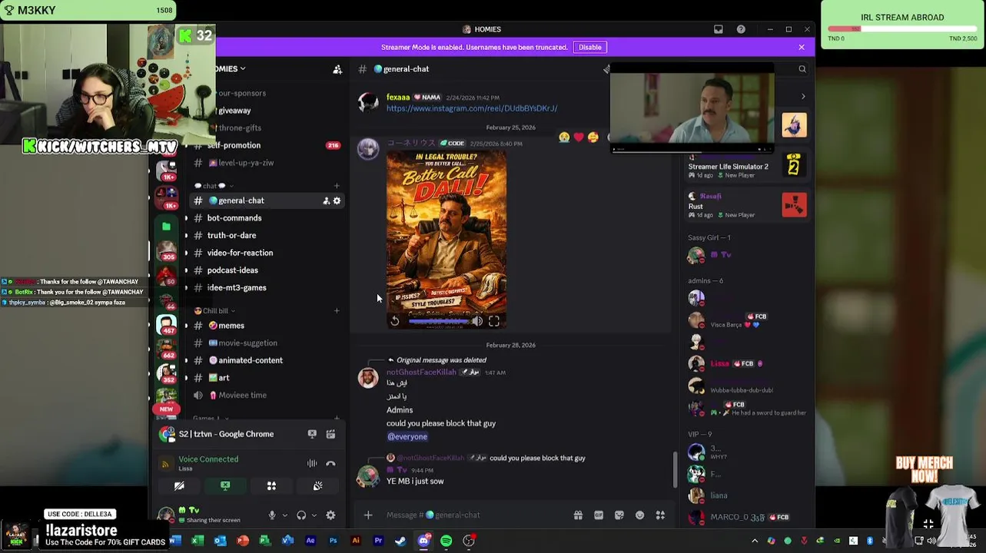
Task: Expand the activity list arrow in member panel
Action: [x=803, y=96]
